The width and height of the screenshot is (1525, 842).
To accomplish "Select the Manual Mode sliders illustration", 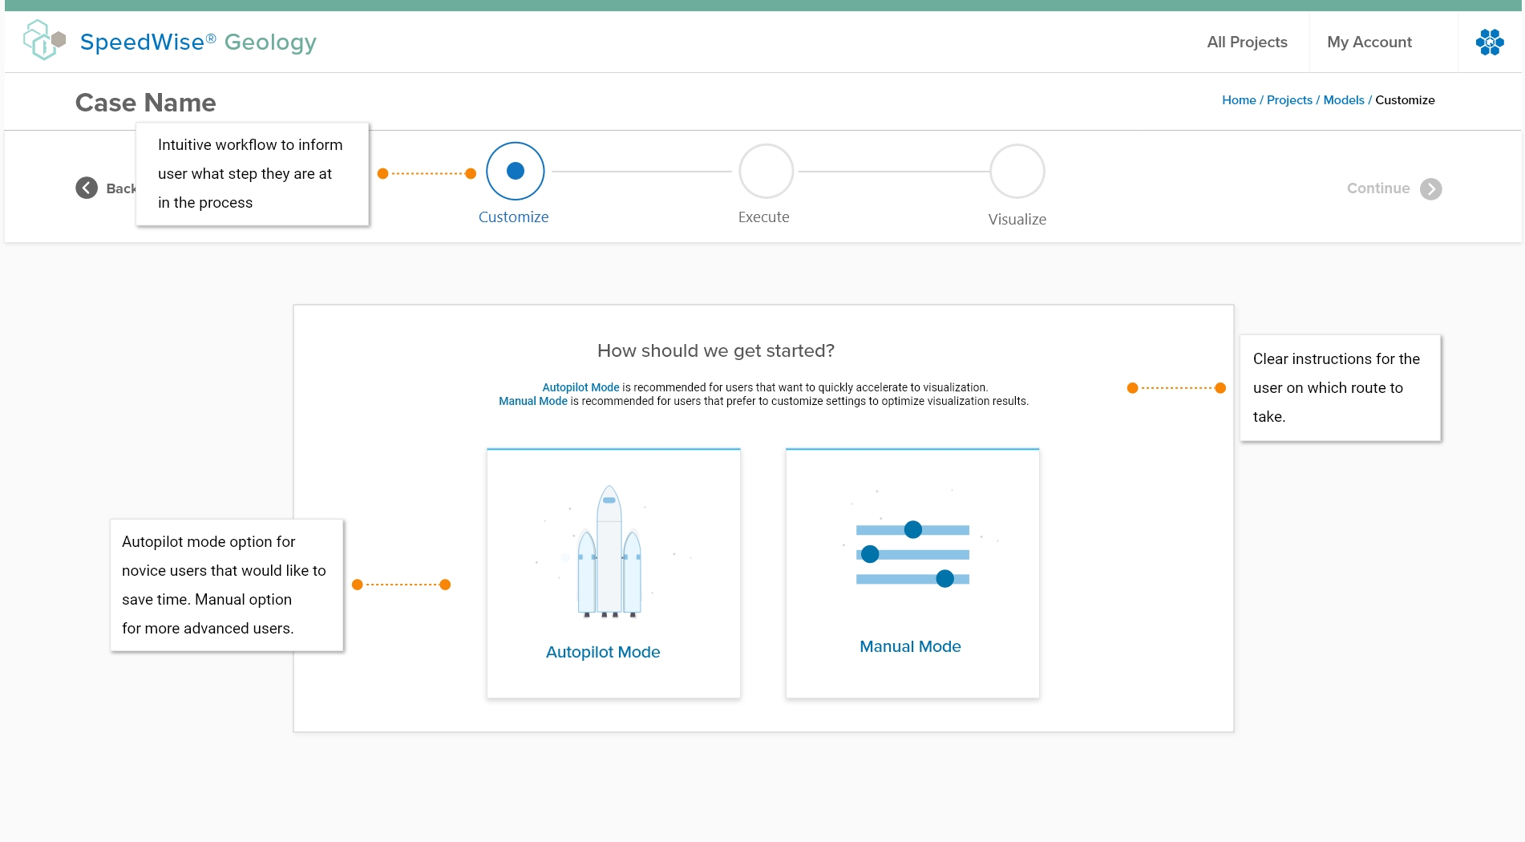I will tap(912, 554).
